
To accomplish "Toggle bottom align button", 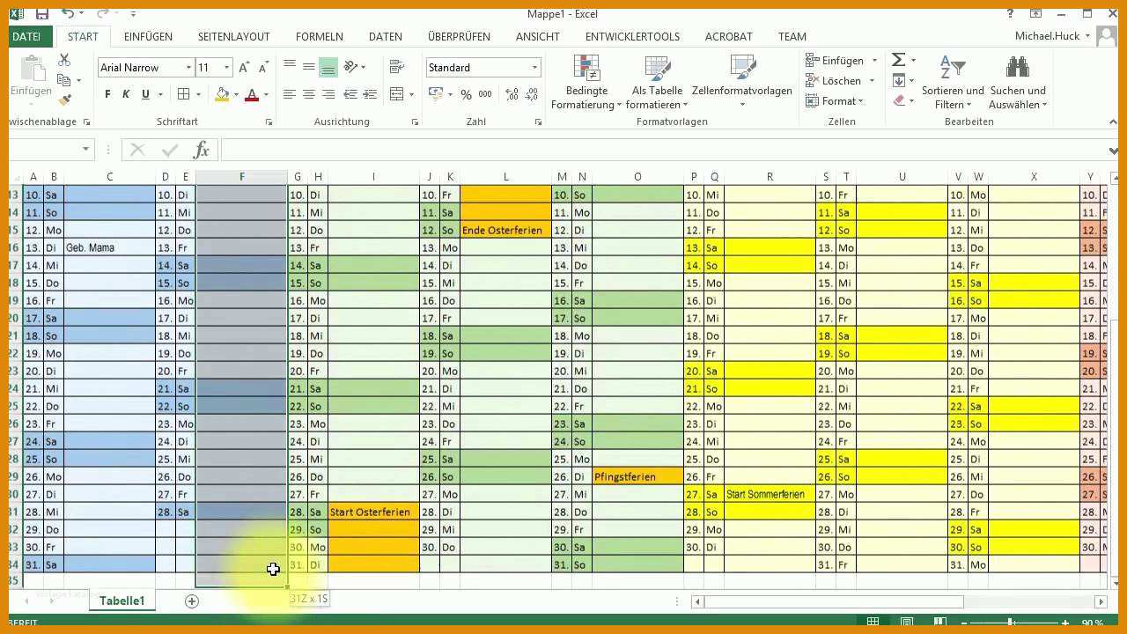I will tap(328, 66).
